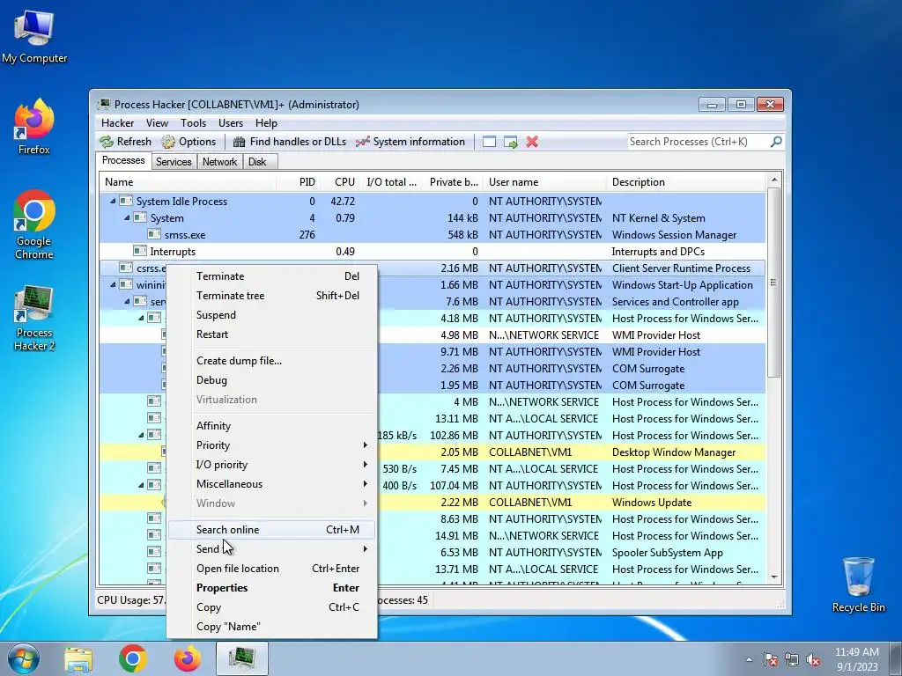Click the csrss process icon

(125, 268)
